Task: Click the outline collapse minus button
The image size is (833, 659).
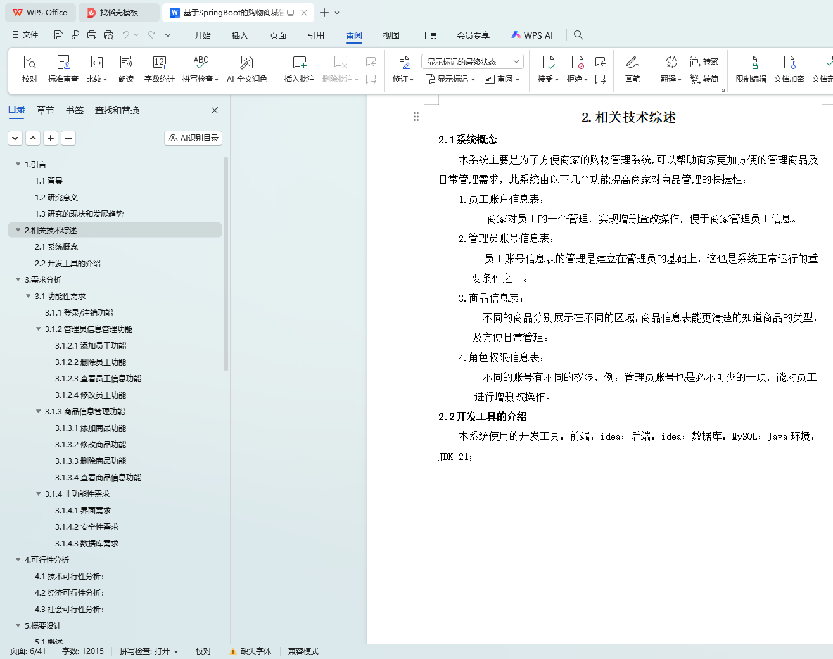Action: [68, 138]
